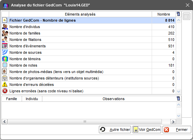Click the notes notepad icon
This screenshot has width=193, height=140.
(5, 65)
